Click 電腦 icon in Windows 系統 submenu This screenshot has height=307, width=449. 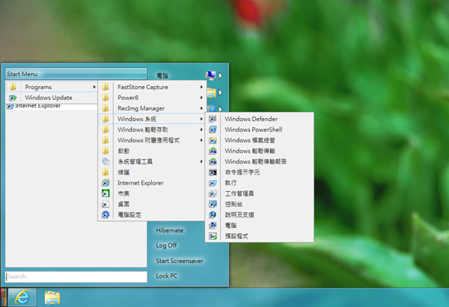[213, 226]
